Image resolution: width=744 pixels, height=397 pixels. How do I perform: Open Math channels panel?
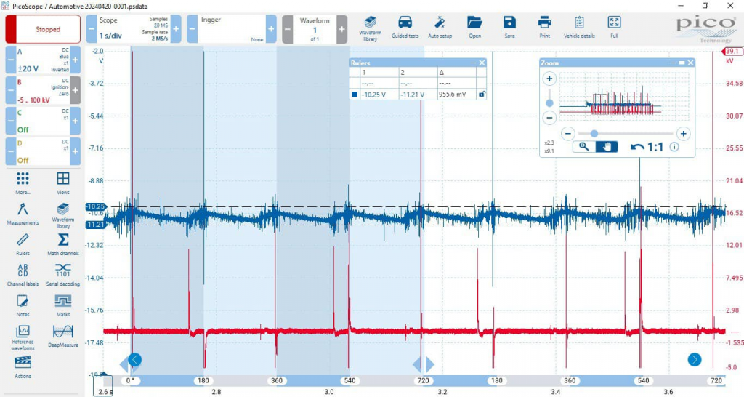click(62, 243)
